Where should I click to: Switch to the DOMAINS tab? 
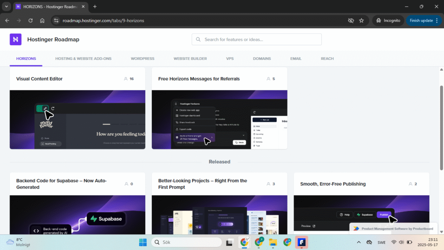click(262, 59)
